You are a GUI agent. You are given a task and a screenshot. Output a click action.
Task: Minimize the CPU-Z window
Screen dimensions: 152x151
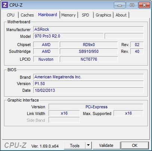(x=120, y=5)
